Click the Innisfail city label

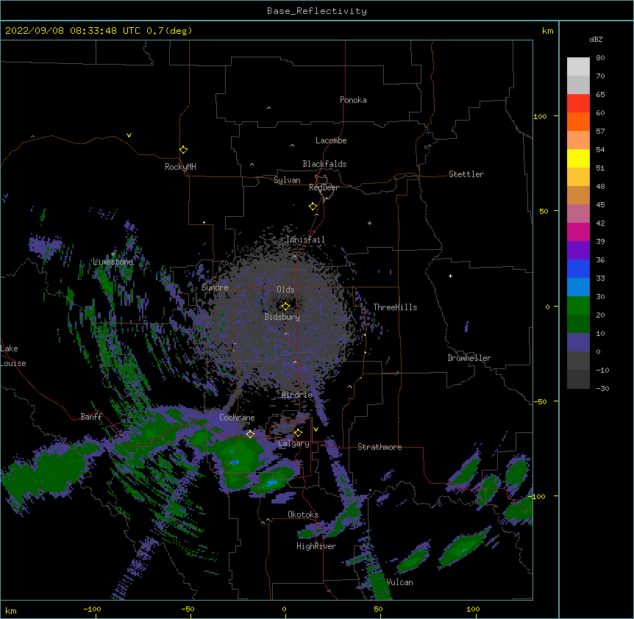[305, 240]
